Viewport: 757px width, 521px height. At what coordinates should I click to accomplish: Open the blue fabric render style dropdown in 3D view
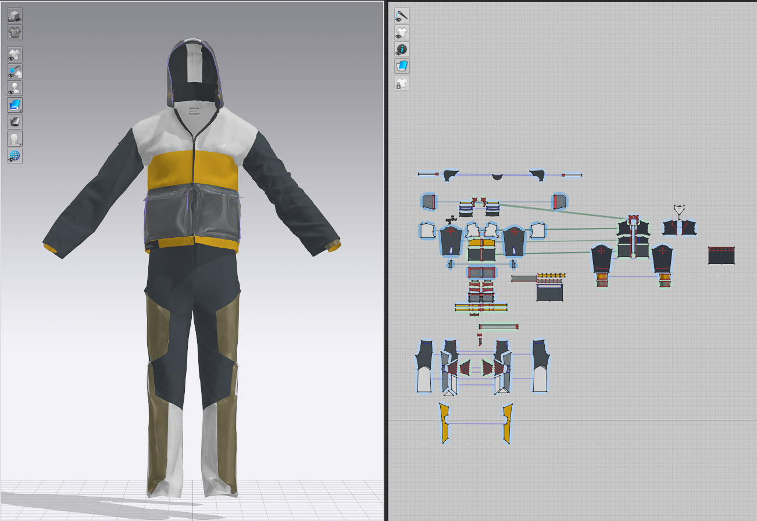click(x=15, y=105)
